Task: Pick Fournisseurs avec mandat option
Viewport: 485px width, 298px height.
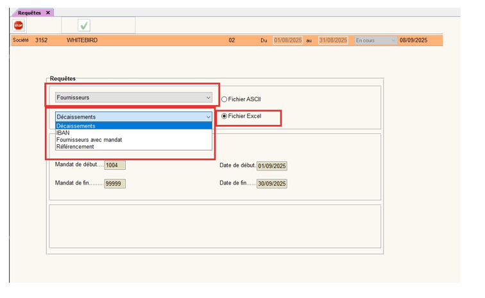Action: click(89, 140)
